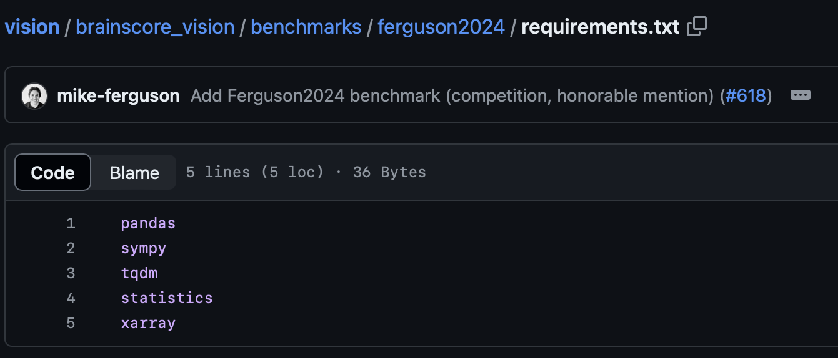Select the Code tab
The height and width of the screenshot is (358, 838).
point(52,173)
